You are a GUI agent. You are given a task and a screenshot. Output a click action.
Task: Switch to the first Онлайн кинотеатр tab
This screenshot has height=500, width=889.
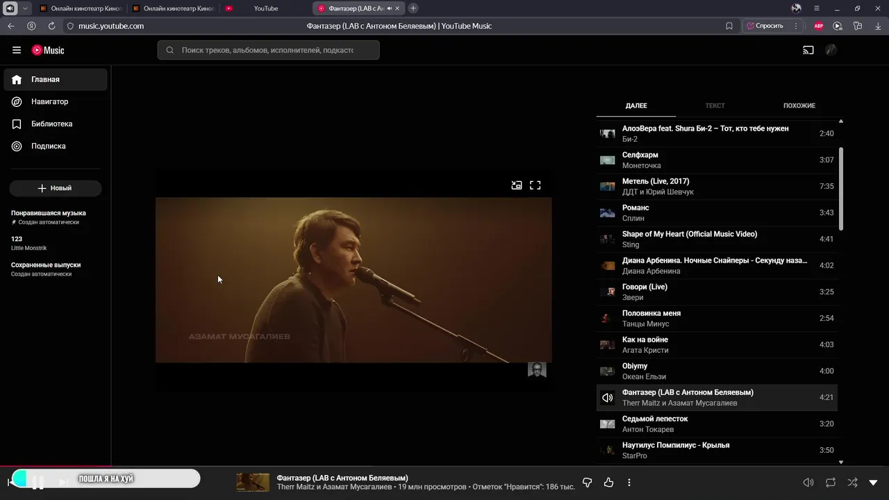[81, 8]
